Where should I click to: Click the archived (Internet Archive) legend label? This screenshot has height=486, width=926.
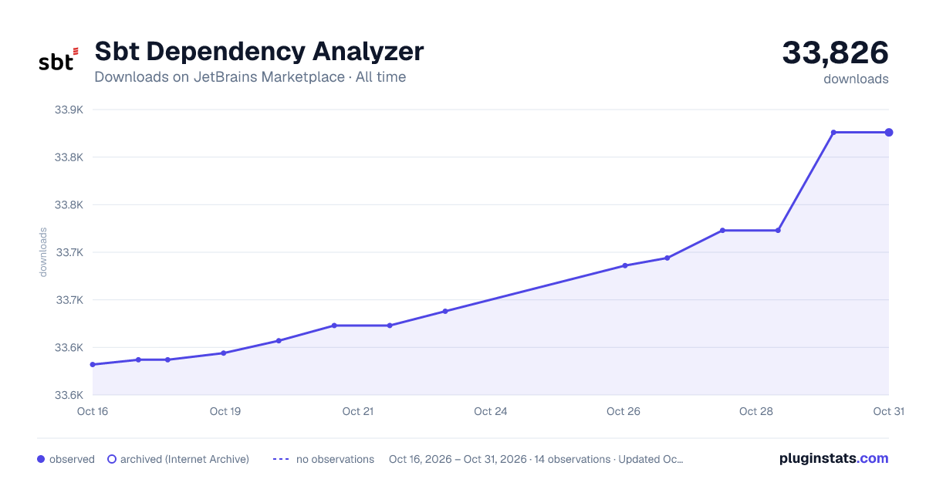[184, 459]
